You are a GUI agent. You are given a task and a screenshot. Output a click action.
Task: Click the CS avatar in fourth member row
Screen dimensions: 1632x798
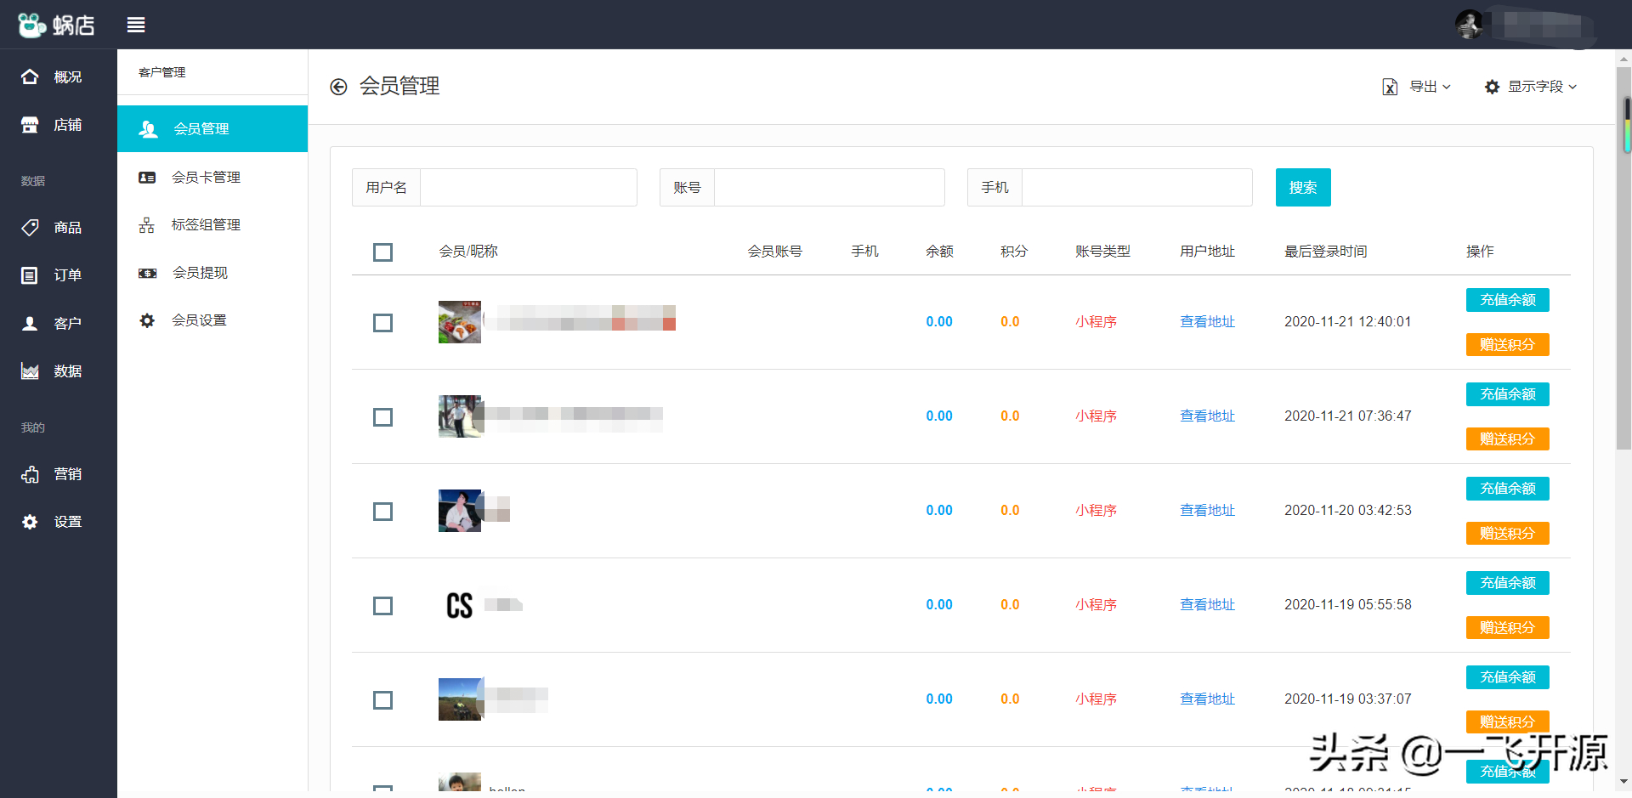[460, 605]
